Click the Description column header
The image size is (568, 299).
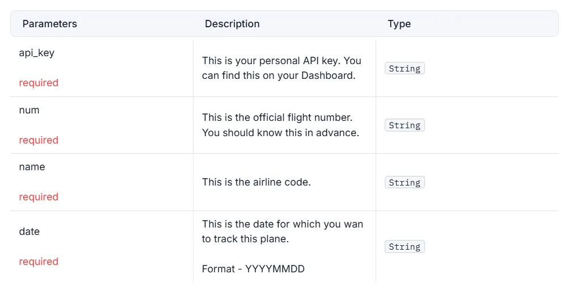pos(232,24)
